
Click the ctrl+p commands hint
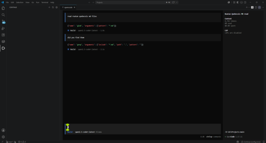point(214,137)
